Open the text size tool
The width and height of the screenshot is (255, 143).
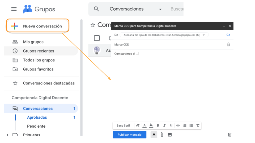tap(138, 126)
